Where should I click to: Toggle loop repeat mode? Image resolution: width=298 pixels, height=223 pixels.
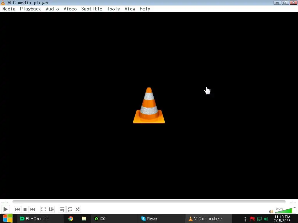click(x=70, y=209)
